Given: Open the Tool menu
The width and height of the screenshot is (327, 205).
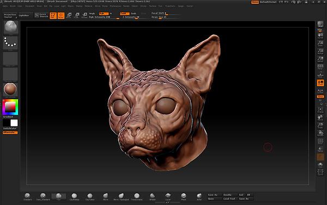Looking at the screenshot, I should click(x=160, y=6).
